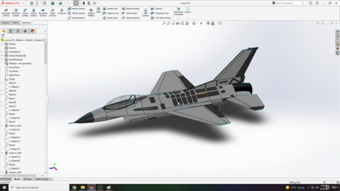Click the Delete Hole button

click(x=110, y=18)
